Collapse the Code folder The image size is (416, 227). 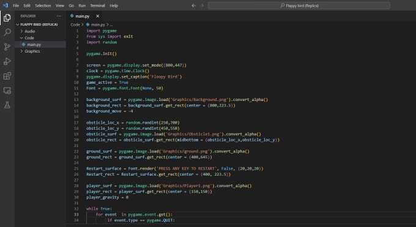coord(29,38)
